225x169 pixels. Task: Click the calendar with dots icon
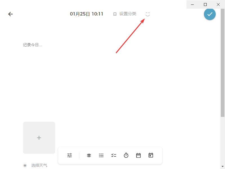[x=138, y=155]
